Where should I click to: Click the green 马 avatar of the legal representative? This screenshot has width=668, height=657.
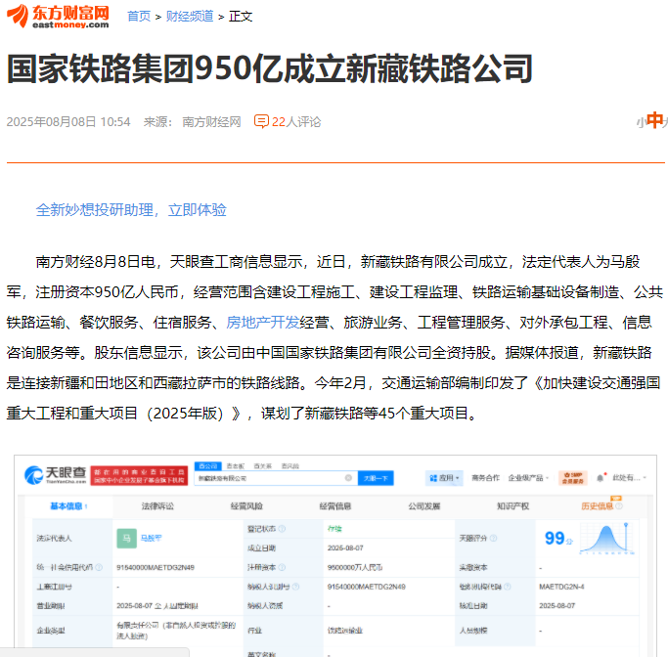coord(126,538)
